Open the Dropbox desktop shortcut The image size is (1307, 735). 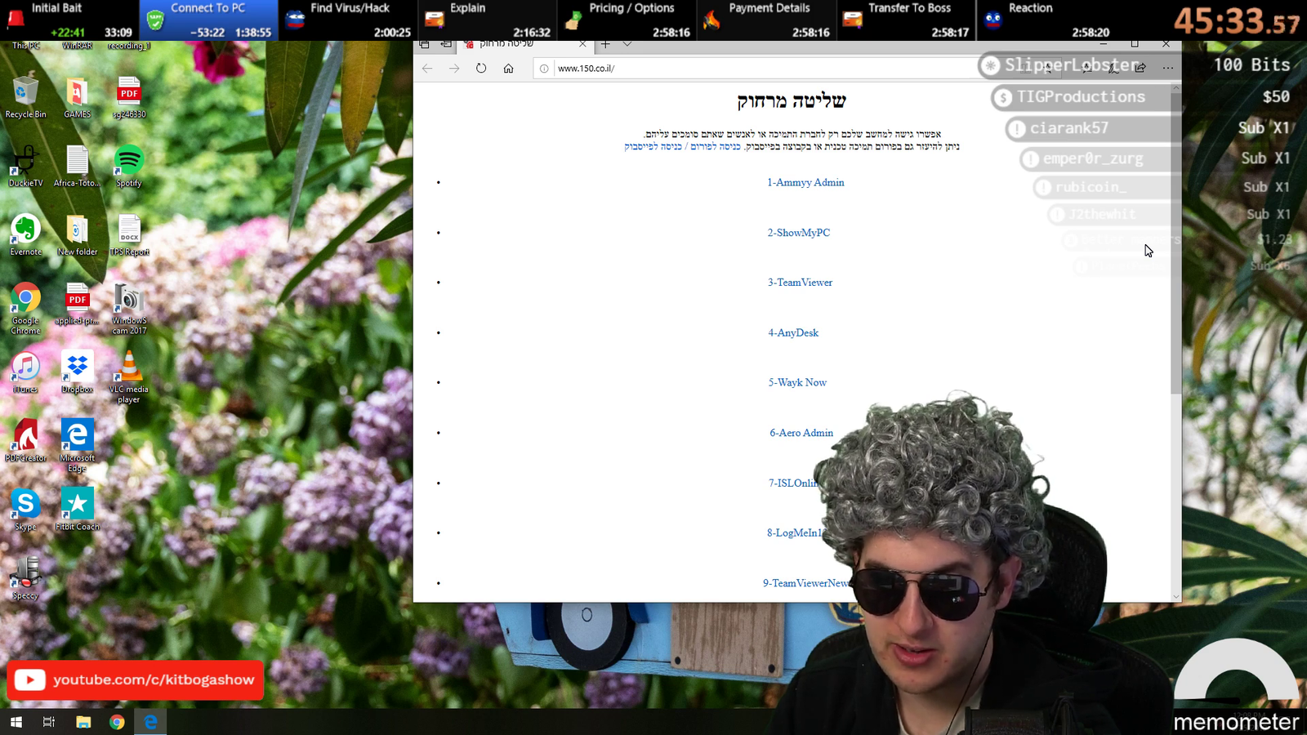pos(77,372)
